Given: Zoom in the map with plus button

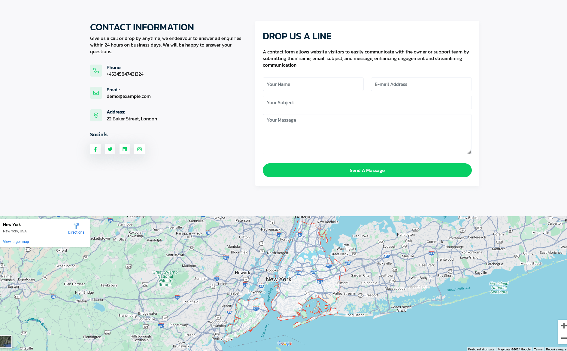Looking at the screenshot, I should 563,326.
